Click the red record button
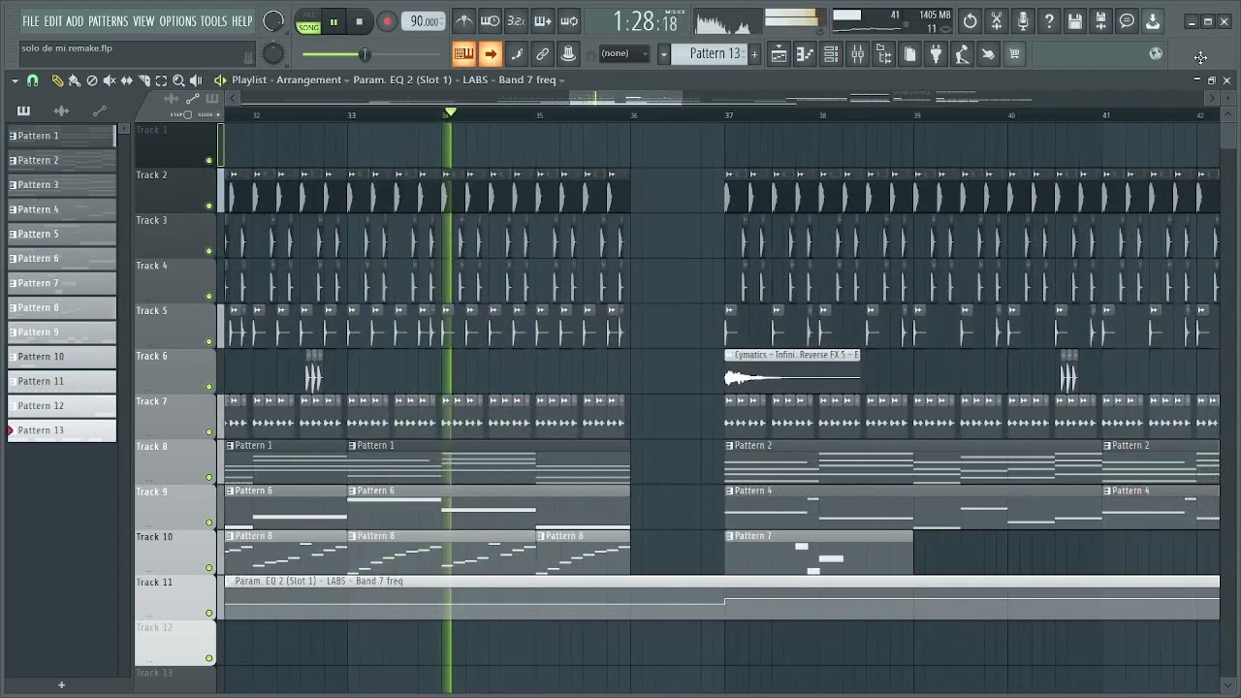1241x698 pixels. tap(387, 21)
